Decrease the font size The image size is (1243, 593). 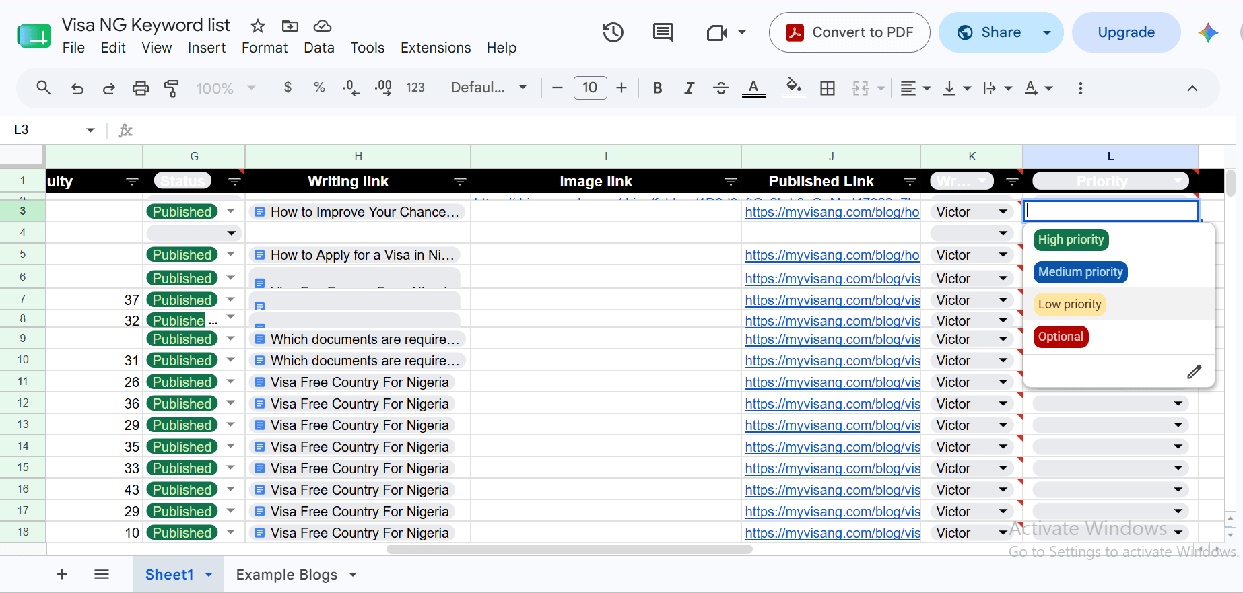558,88
